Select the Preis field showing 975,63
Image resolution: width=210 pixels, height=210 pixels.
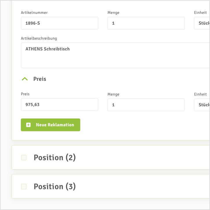pyautogui.click(x=59, y=105)
